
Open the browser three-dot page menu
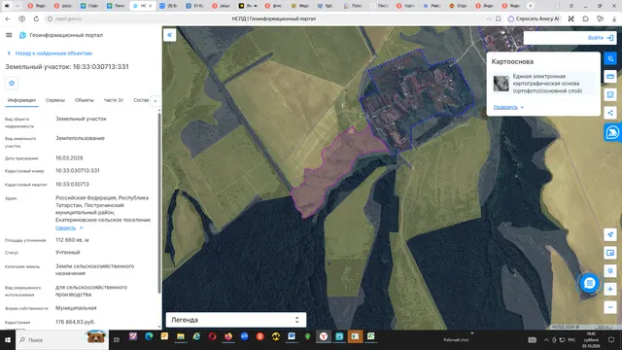489,18
